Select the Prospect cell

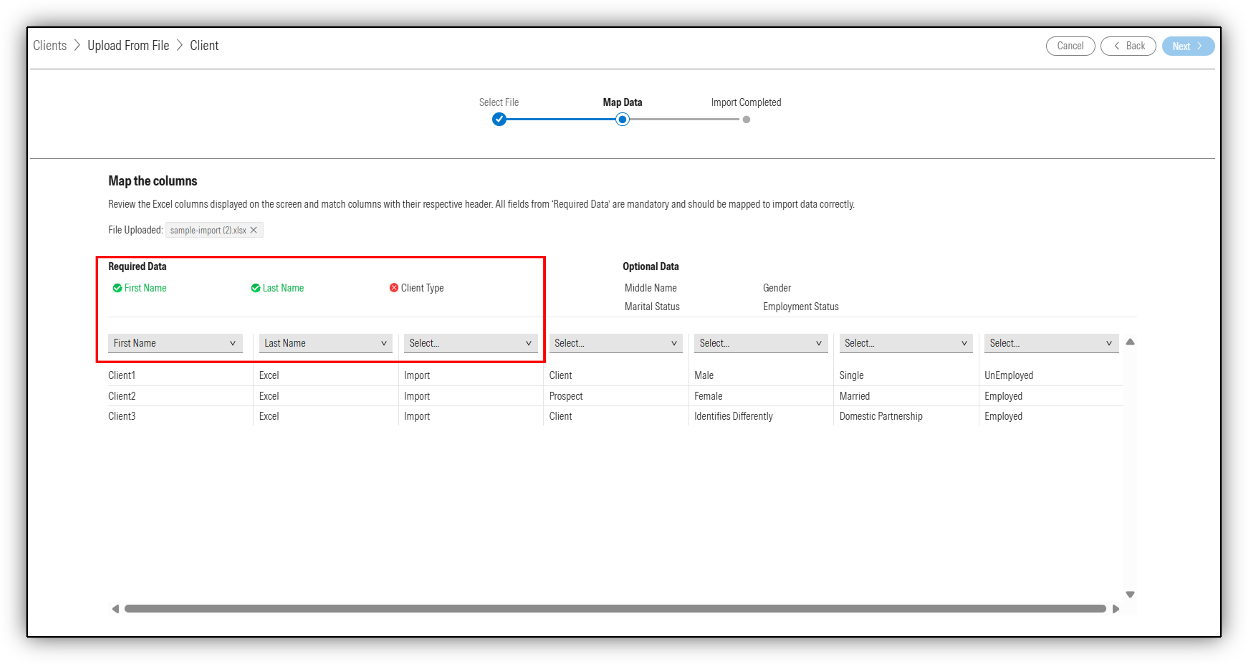point(566,396)
